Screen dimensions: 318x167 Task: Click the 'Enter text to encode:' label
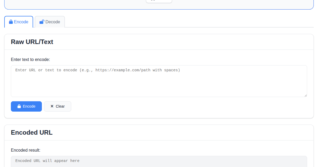30,60
